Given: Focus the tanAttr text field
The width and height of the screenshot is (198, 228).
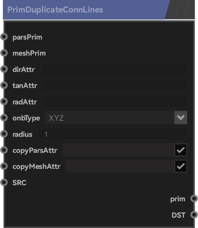Looking at the screenshot, I should click(115, 85).
